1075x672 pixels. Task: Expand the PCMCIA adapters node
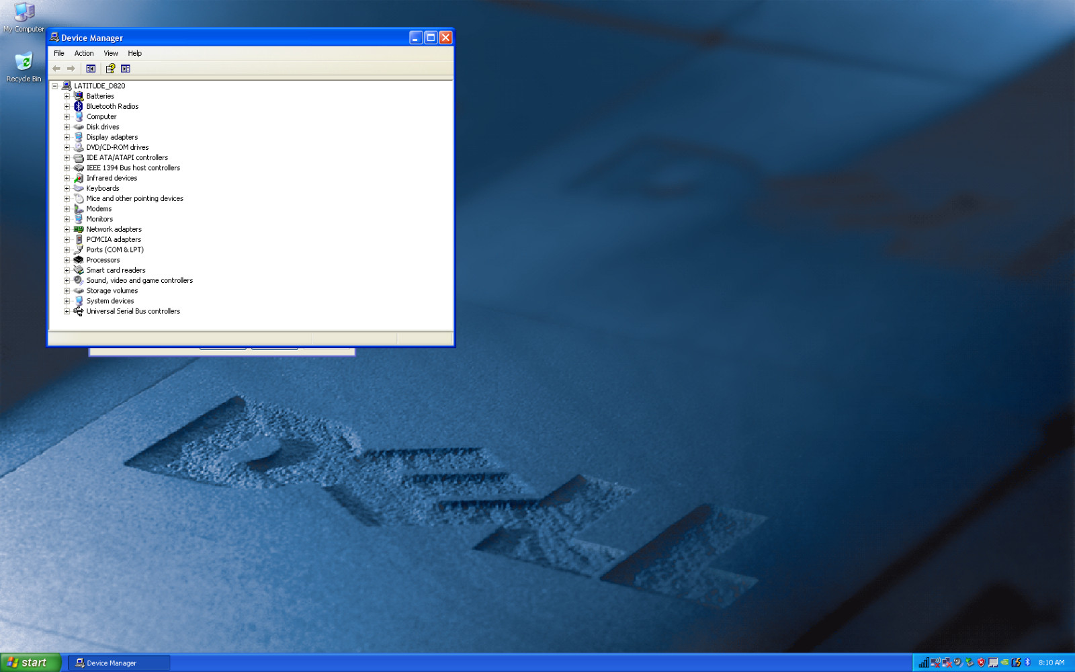[67, 239]
